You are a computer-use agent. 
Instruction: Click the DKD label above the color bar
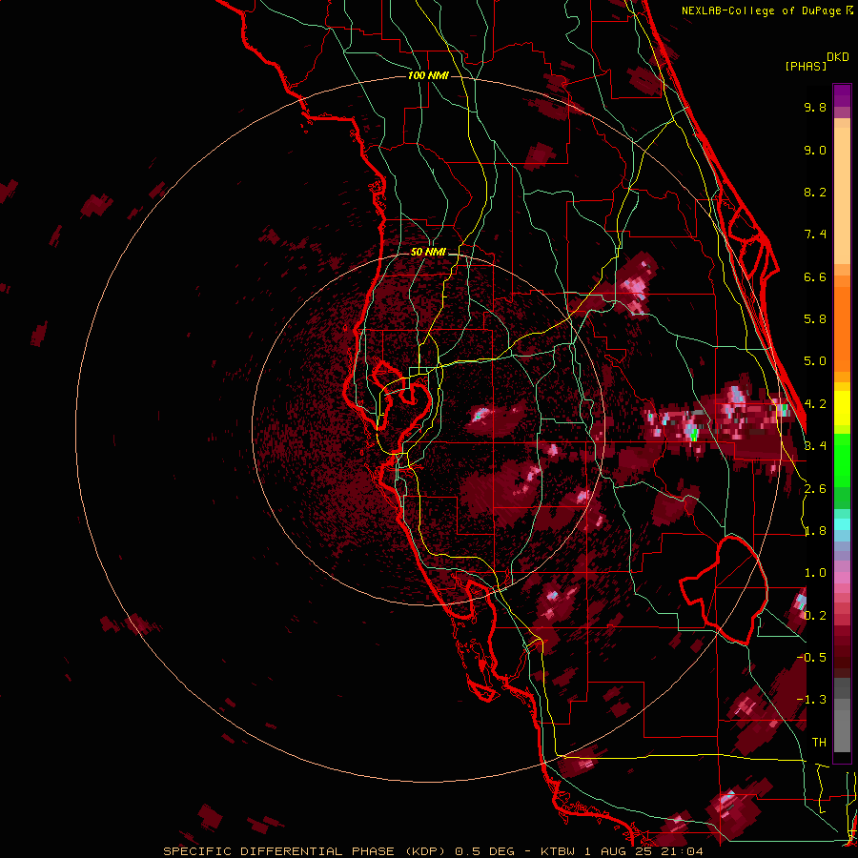838,57
